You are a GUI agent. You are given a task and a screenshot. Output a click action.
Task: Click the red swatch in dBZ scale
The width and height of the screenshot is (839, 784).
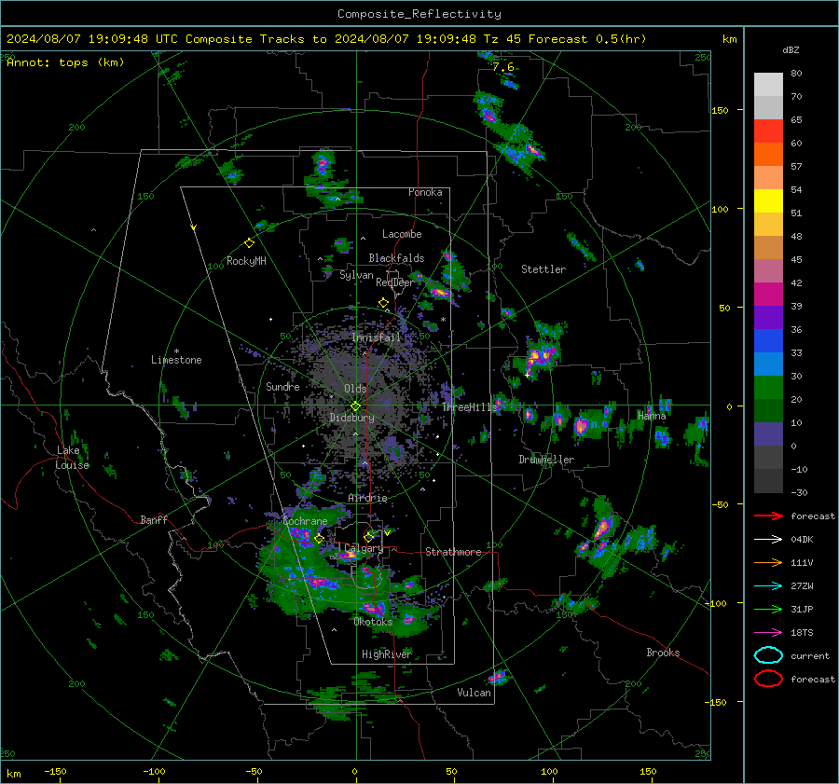click(768, 131)
